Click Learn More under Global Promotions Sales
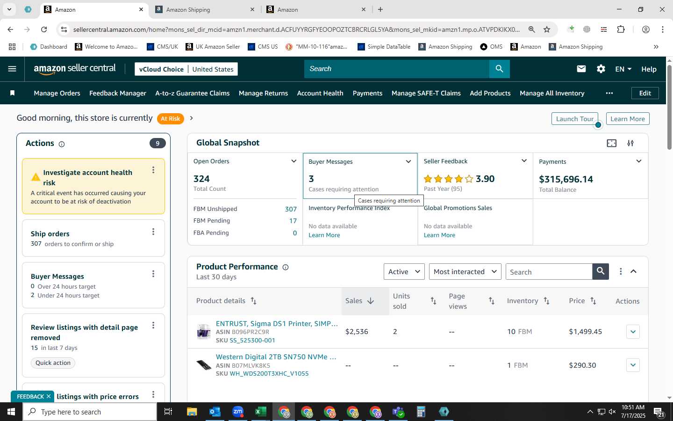This screenshot has height=421, width=673. point(439,235)
